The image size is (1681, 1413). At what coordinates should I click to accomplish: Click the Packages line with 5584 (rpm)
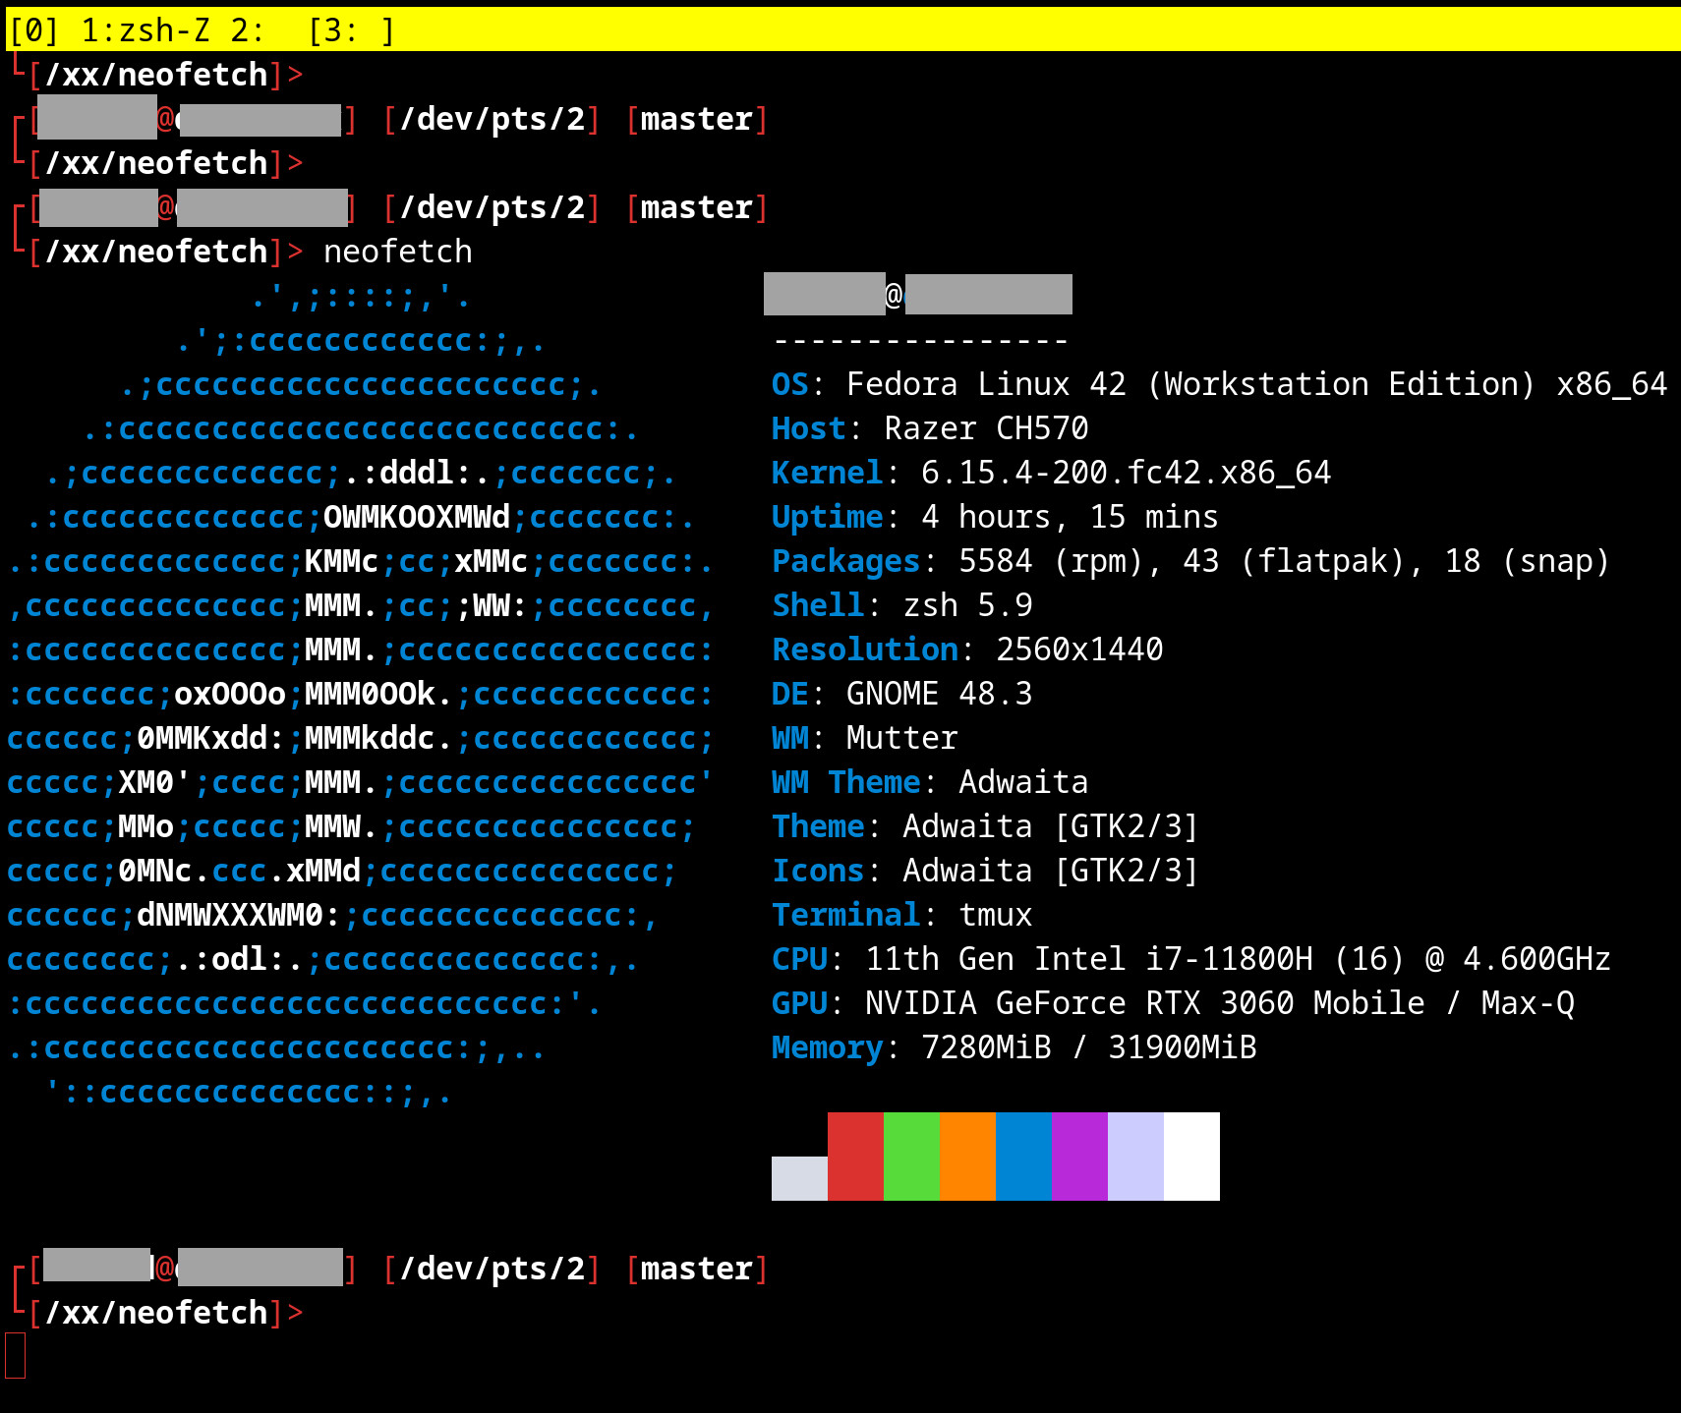[x=1190, y=561]
